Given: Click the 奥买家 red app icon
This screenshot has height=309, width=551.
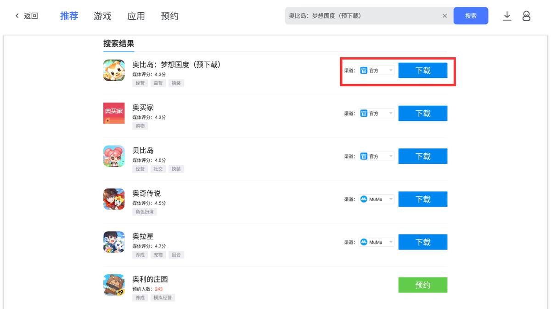Looking at the screenshot, I should click(x=114, y=114).
